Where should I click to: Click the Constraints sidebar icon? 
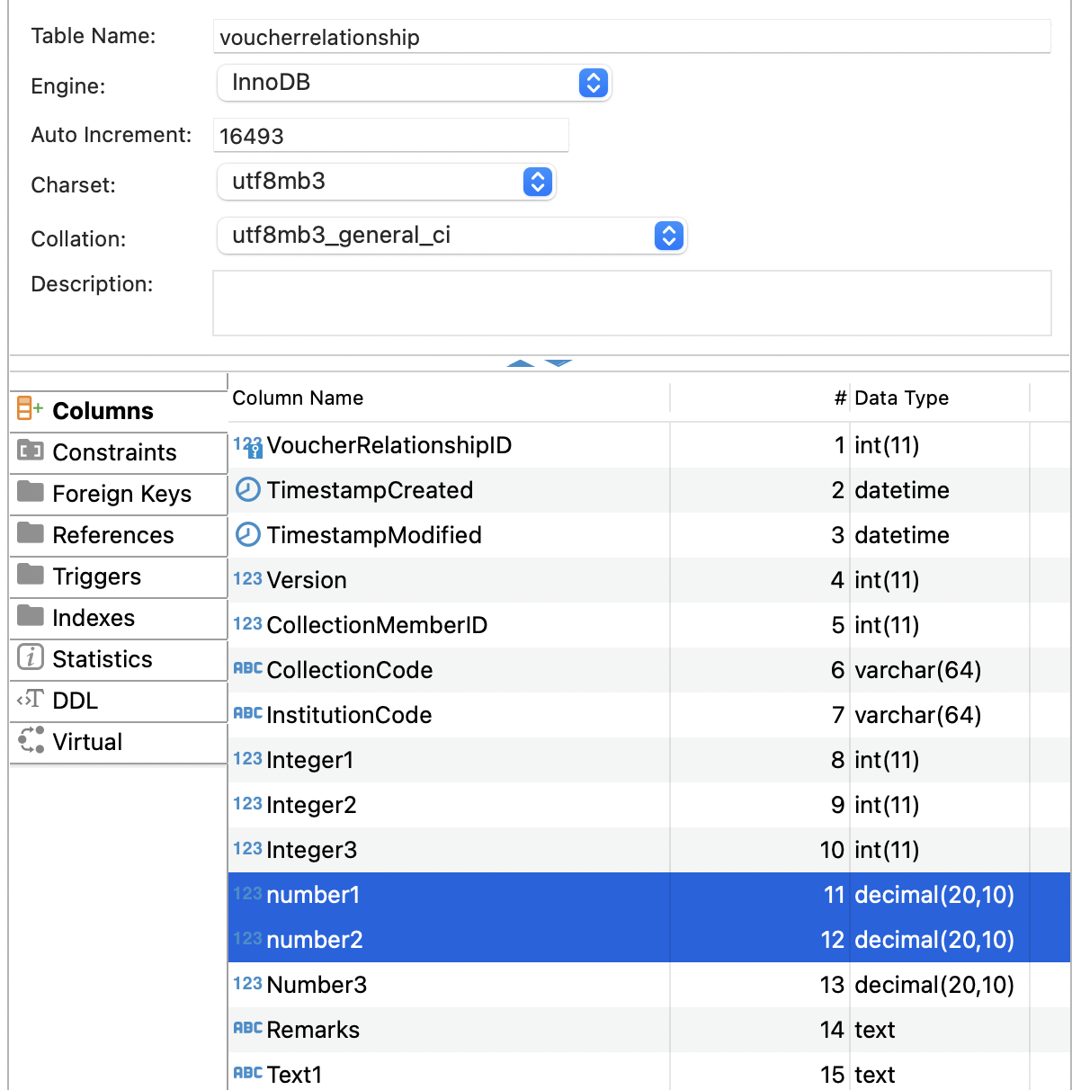tap(30, 452)
